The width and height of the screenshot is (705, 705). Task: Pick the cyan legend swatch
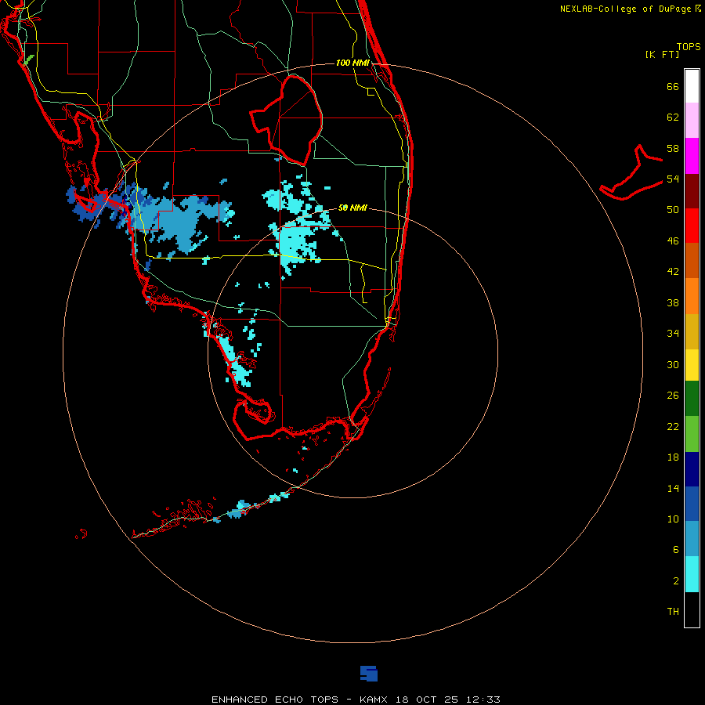(692, 574)
